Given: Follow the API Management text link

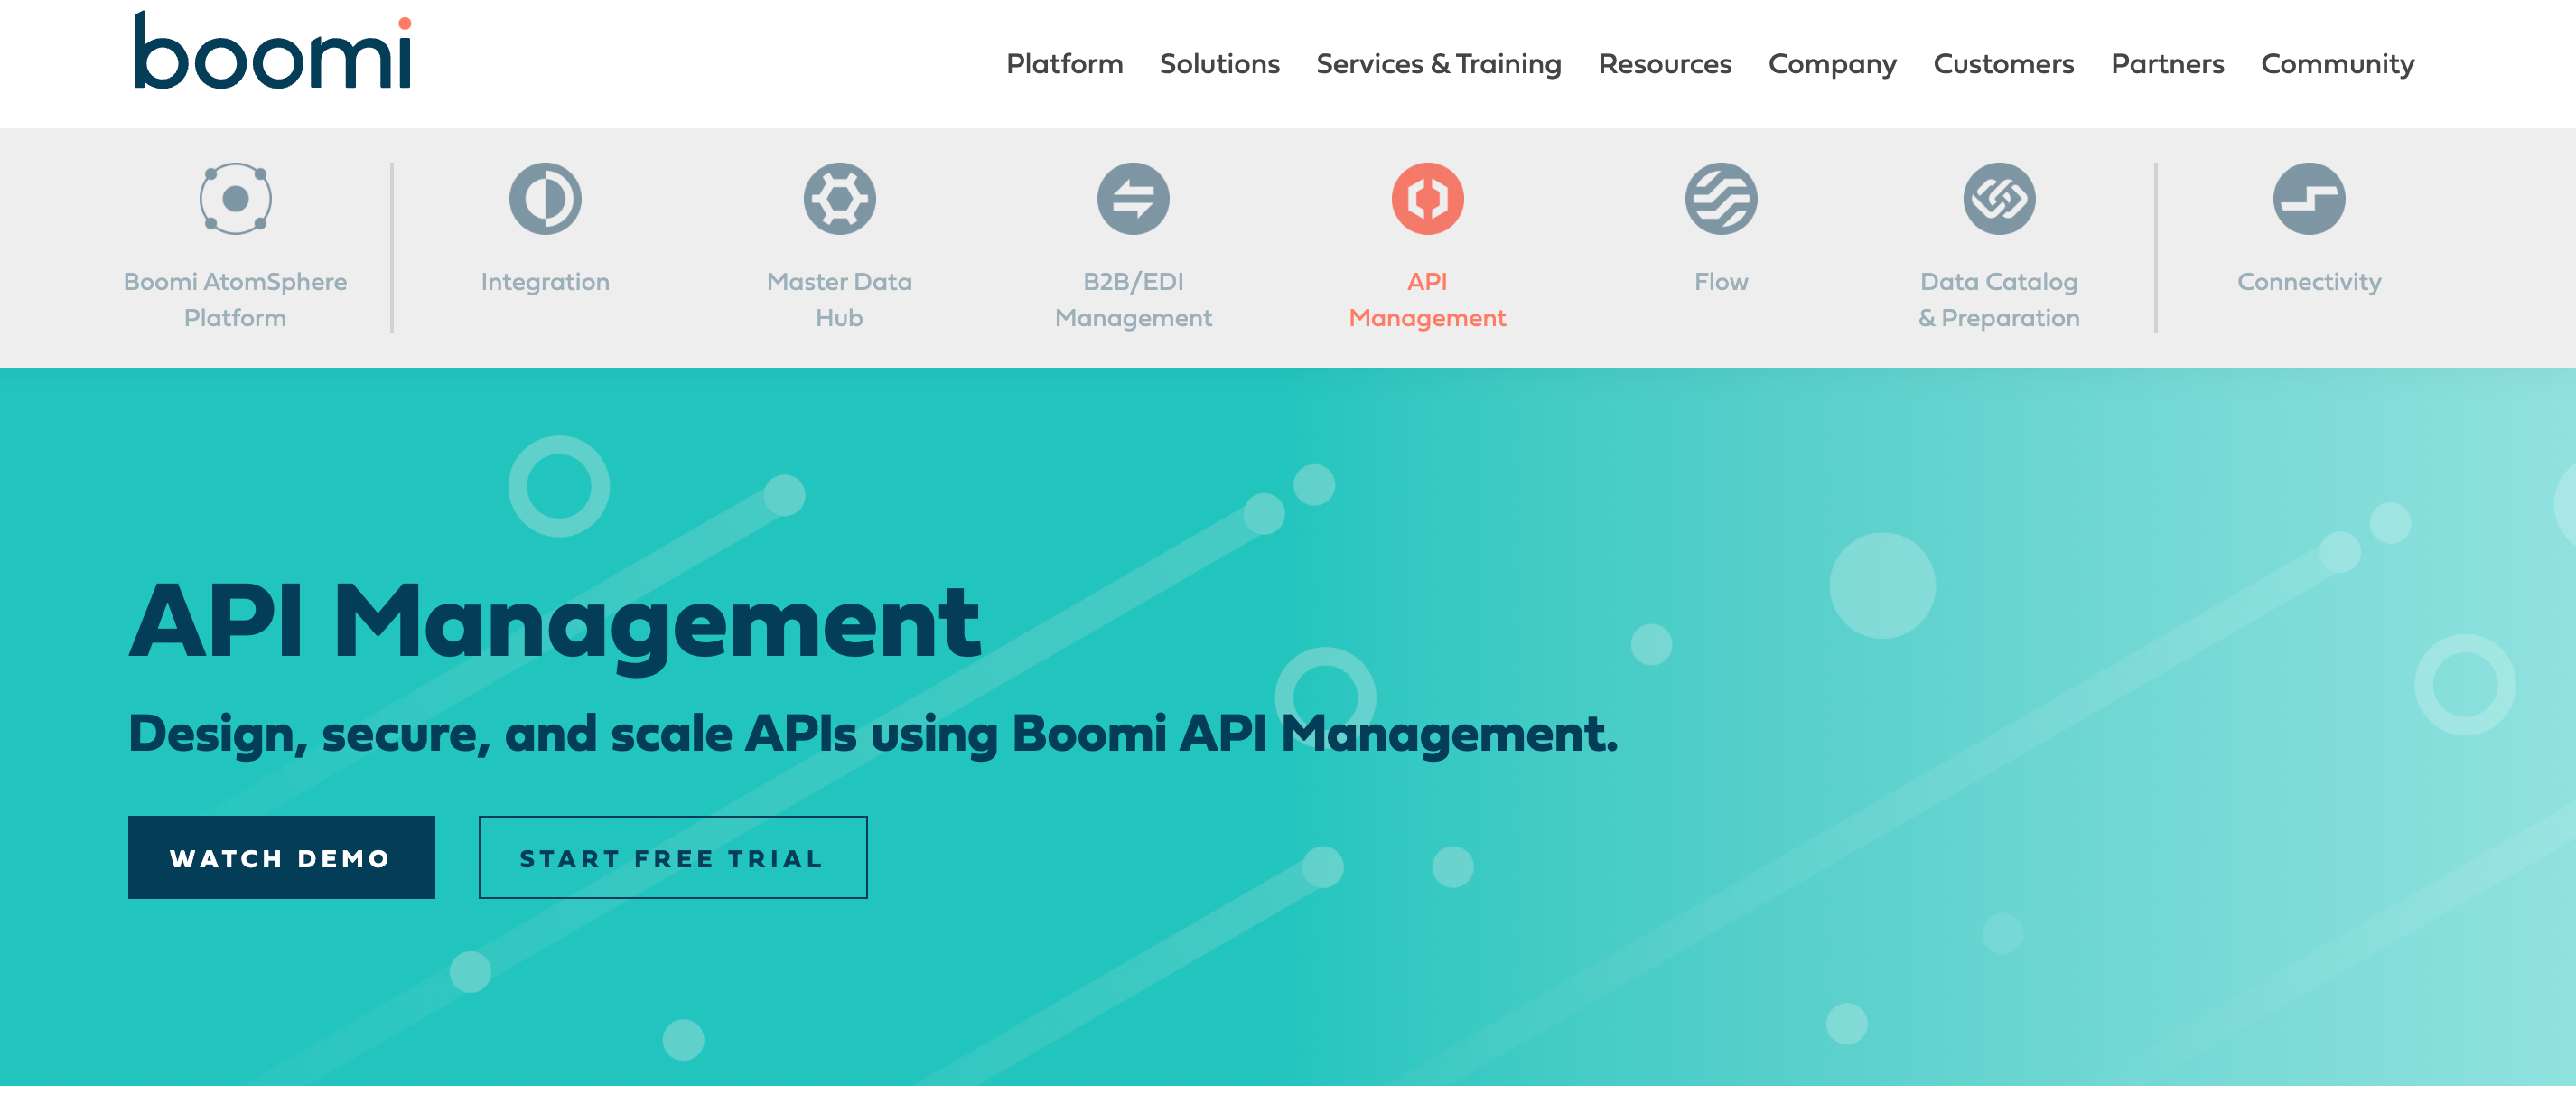Looking at the screenshot, I should coord(1427,299).
